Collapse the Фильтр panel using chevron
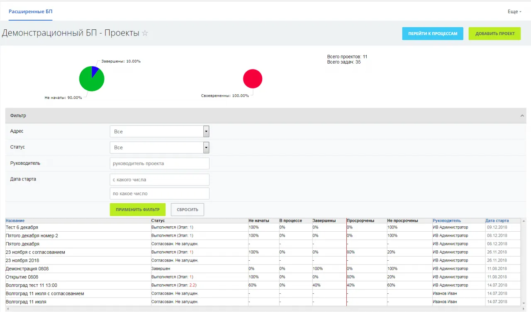This screenshot has width=531, height=312. point(522,116)
